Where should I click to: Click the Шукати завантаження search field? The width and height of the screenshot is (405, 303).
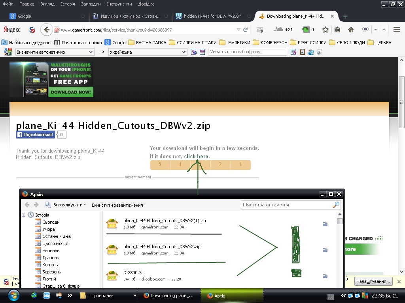[x=287, y=205]
